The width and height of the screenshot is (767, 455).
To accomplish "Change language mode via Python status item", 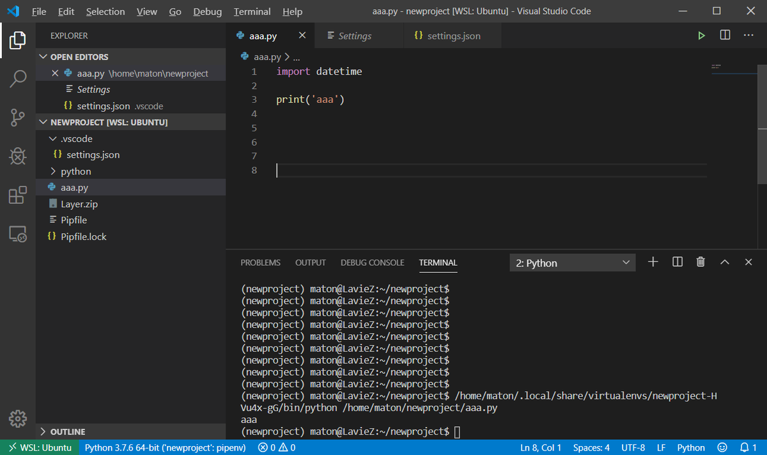I will pos(691,447).
